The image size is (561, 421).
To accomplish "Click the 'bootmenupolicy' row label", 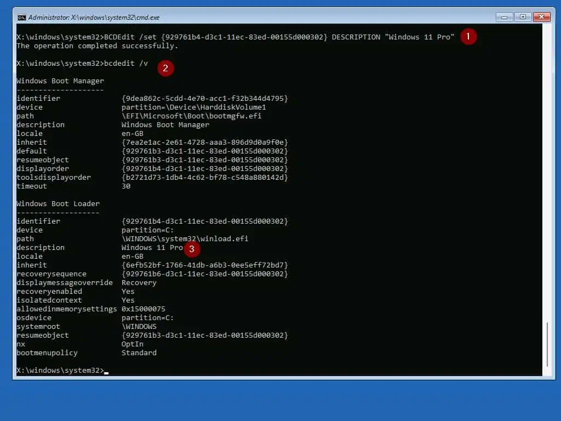I will 47,353.
